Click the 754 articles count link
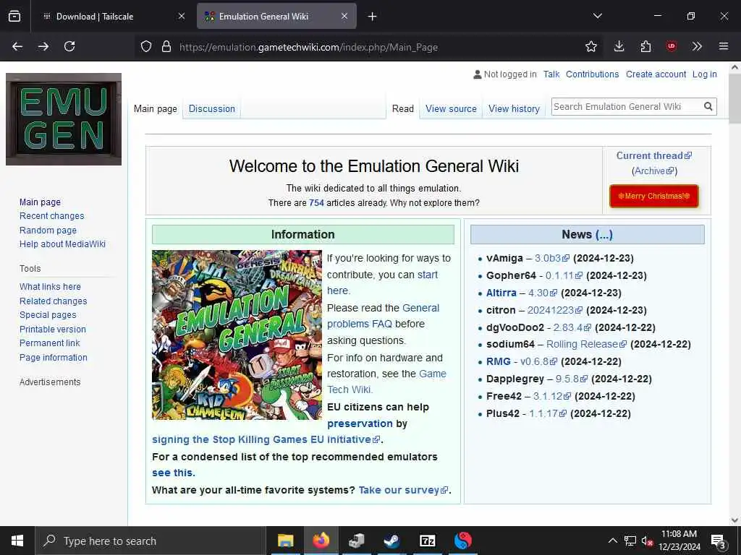Viewport: 741px width, 555px height. point(316,203)
